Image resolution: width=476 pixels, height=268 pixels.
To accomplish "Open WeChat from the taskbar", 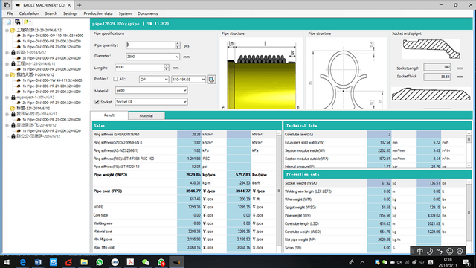I will click(146, 262).
